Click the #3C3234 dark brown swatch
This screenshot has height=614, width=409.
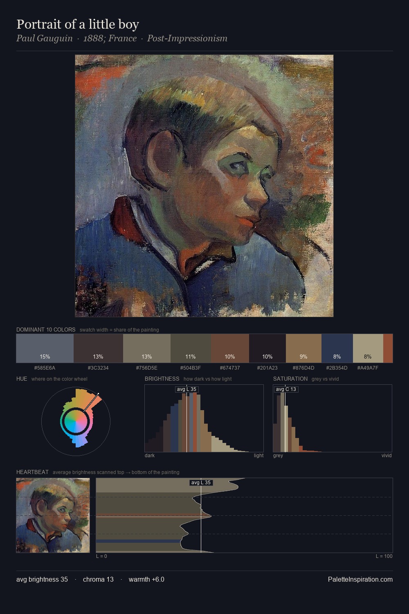[x=98, y=348]
